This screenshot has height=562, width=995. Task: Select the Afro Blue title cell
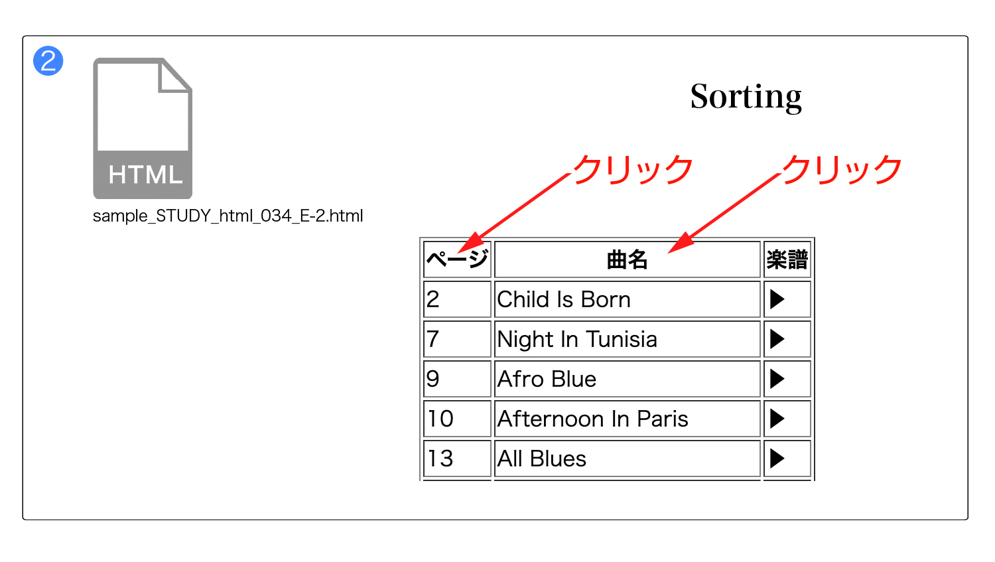point(628,379)
